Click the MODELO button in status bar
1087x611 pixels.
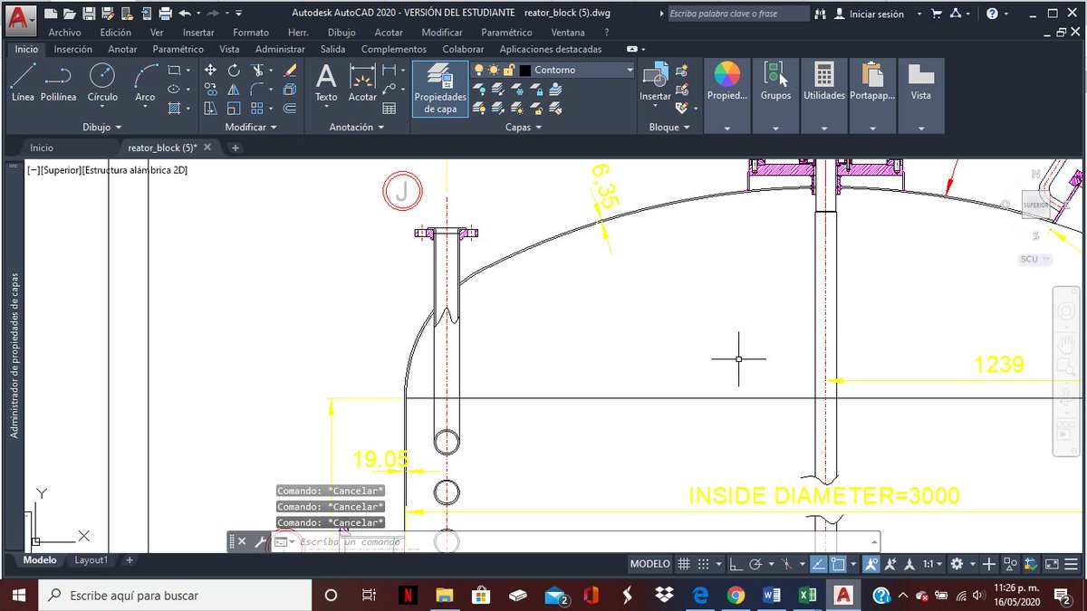click(650, 564)
